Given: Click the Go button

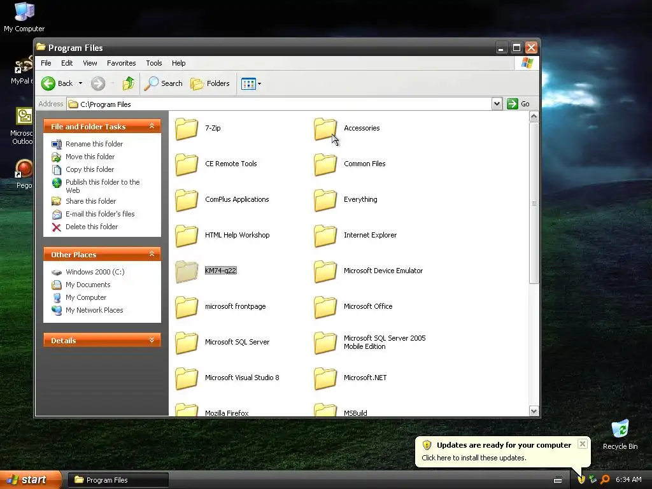Looking at the screenshot, I should coord(518,104).
